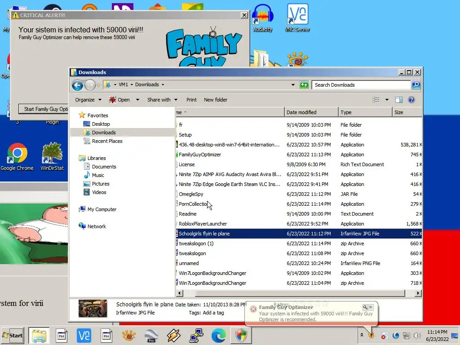Toggle the preview pane icon
460x345 pixels.
[x=399, y=100]
